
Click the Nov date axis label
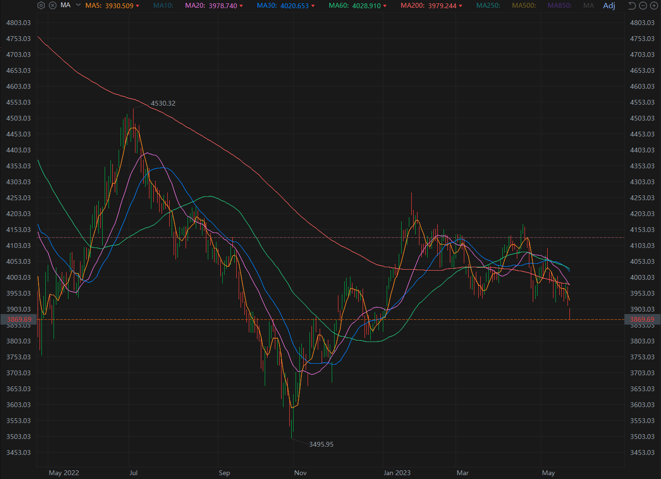click(300, 473)
